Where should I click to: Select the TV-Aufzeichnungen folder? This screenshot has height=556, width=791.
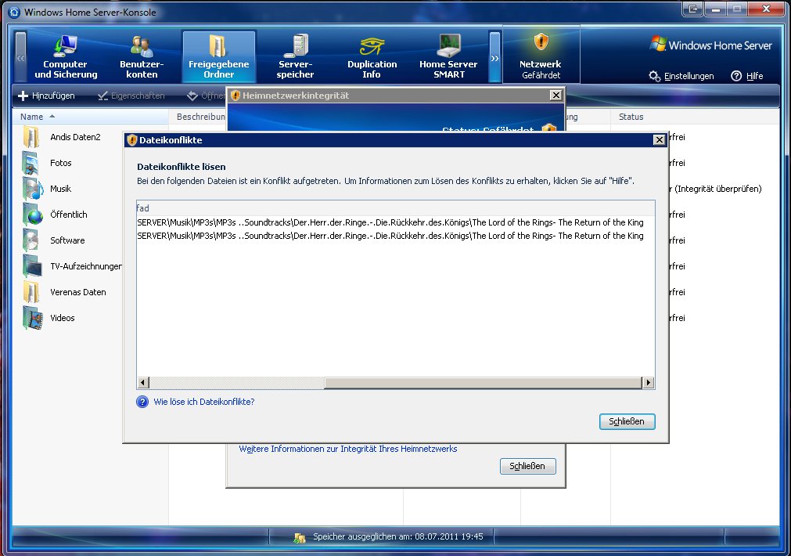[x=85, y=266]
